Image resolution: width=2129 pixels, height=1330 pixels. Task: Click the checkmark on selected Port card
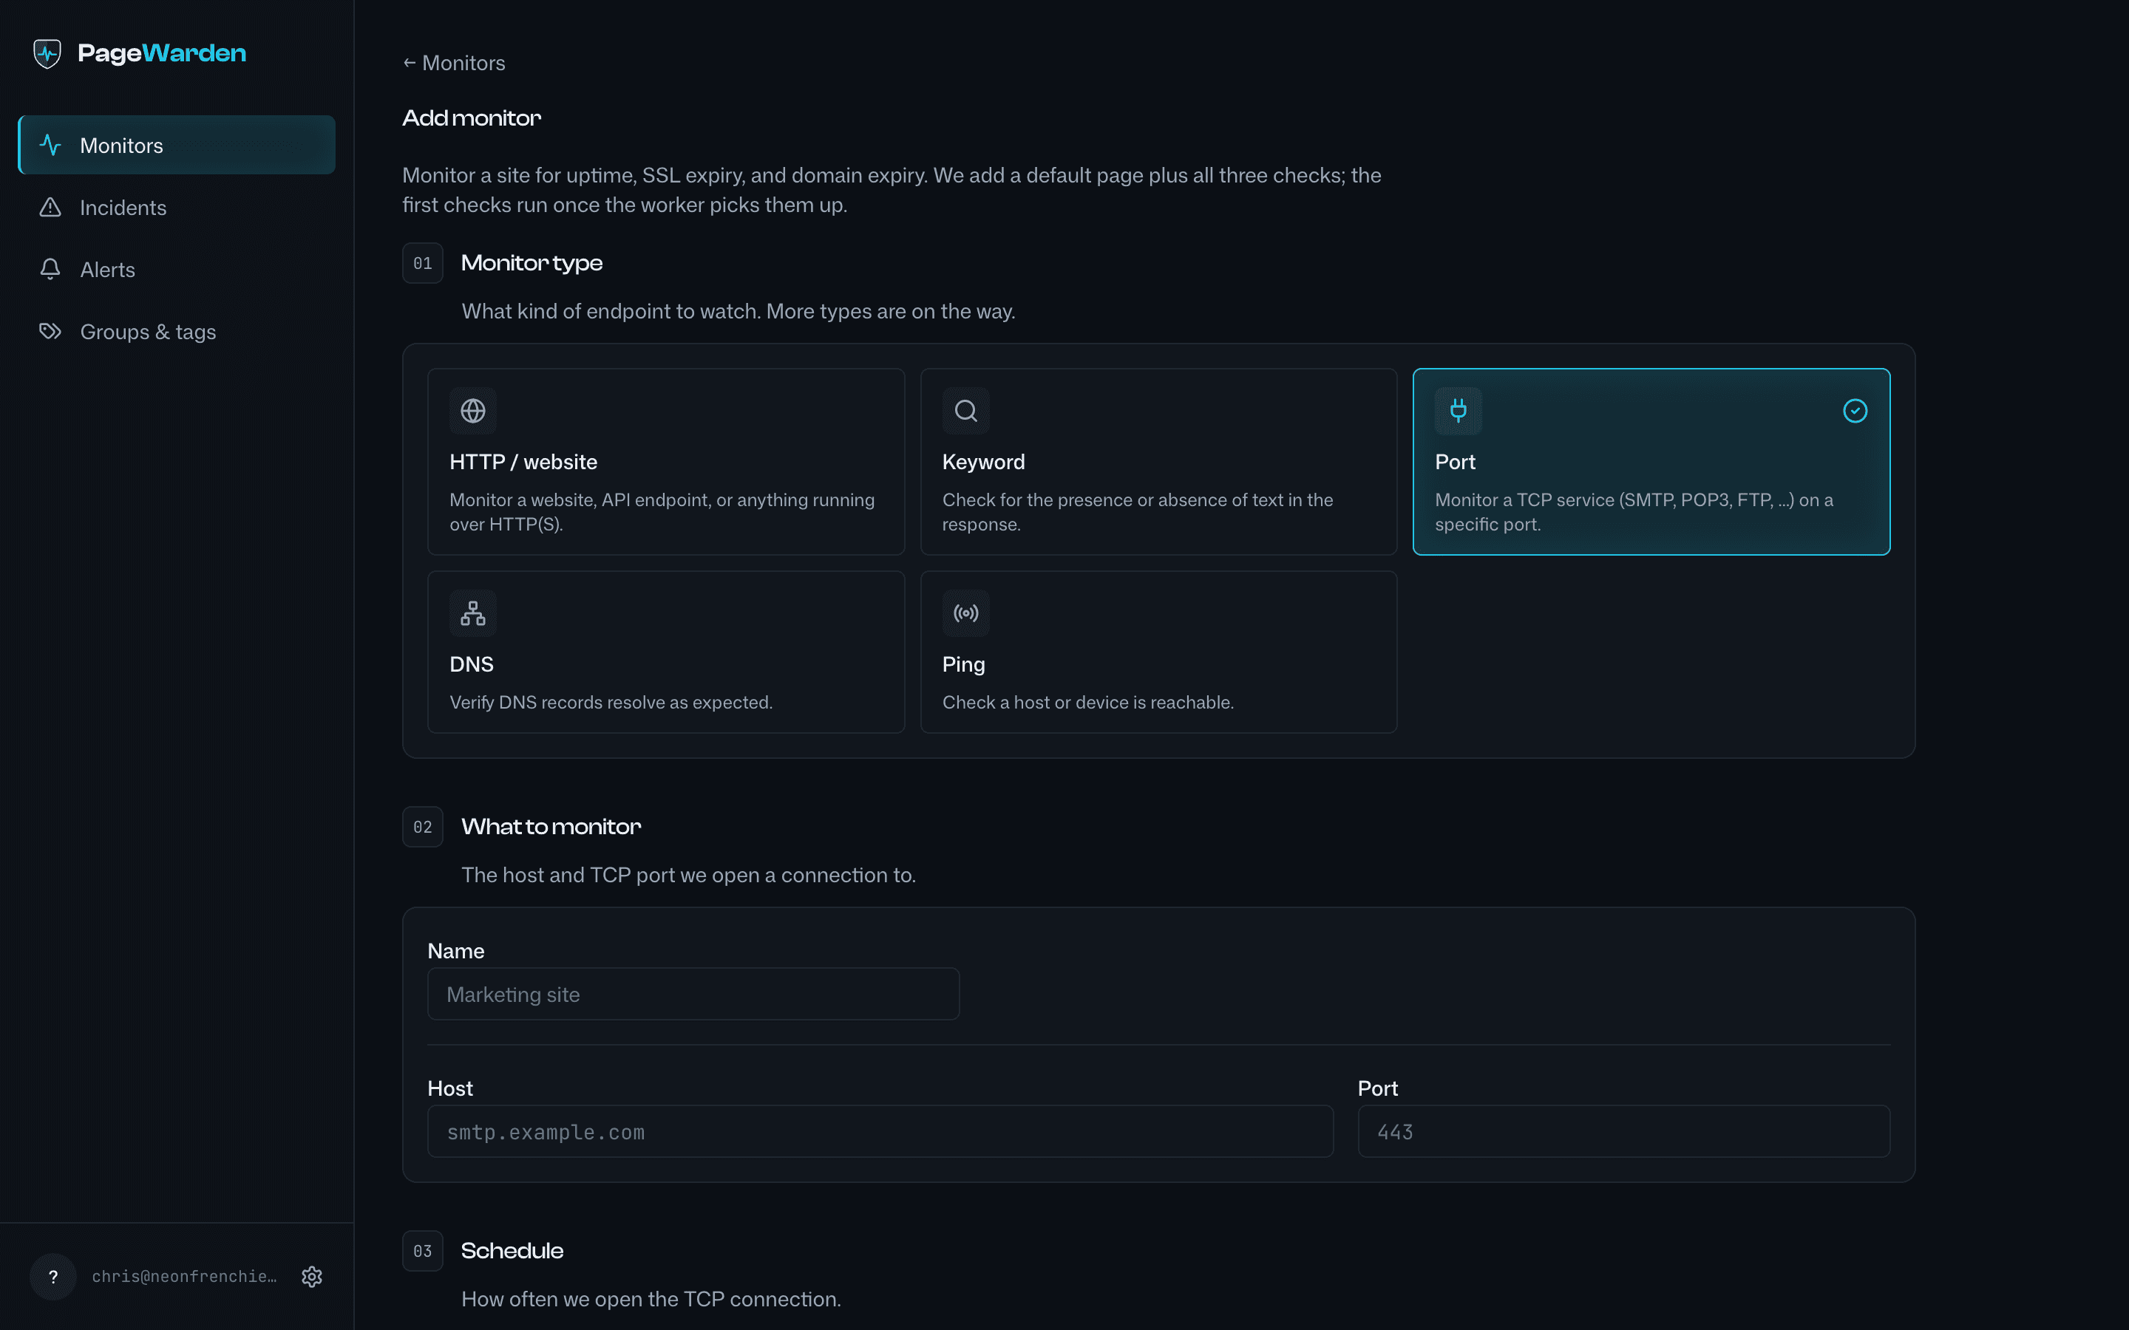[x=1855, y=411]
